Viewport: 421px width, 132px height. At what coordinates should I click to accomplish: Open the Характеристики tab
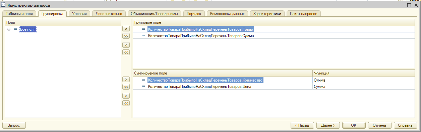[x=267, y=14]
